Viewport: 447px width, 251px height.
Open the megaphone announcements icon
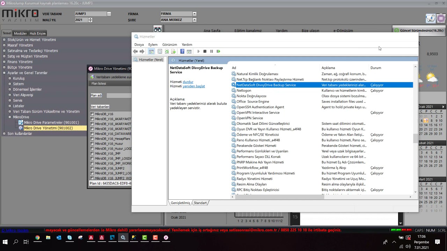(x=431, y=18)
